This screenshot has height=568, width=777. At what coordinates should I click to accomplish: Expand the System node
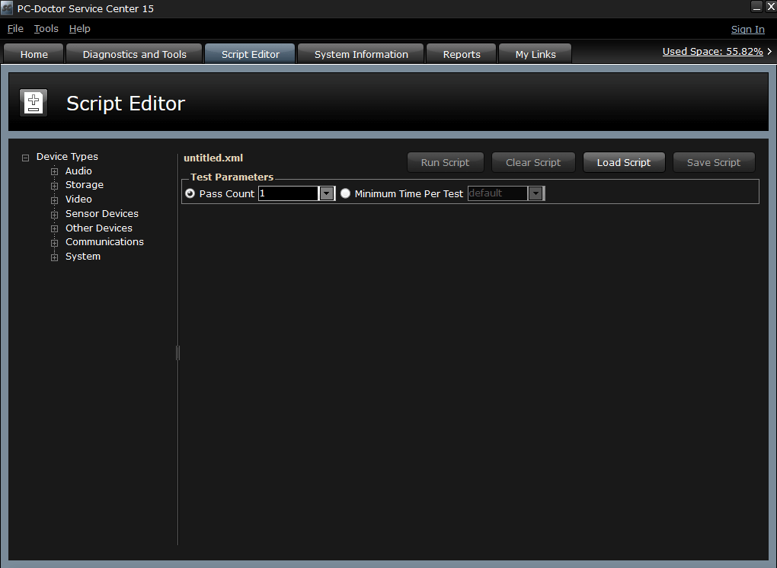click(x=55, y=257)
